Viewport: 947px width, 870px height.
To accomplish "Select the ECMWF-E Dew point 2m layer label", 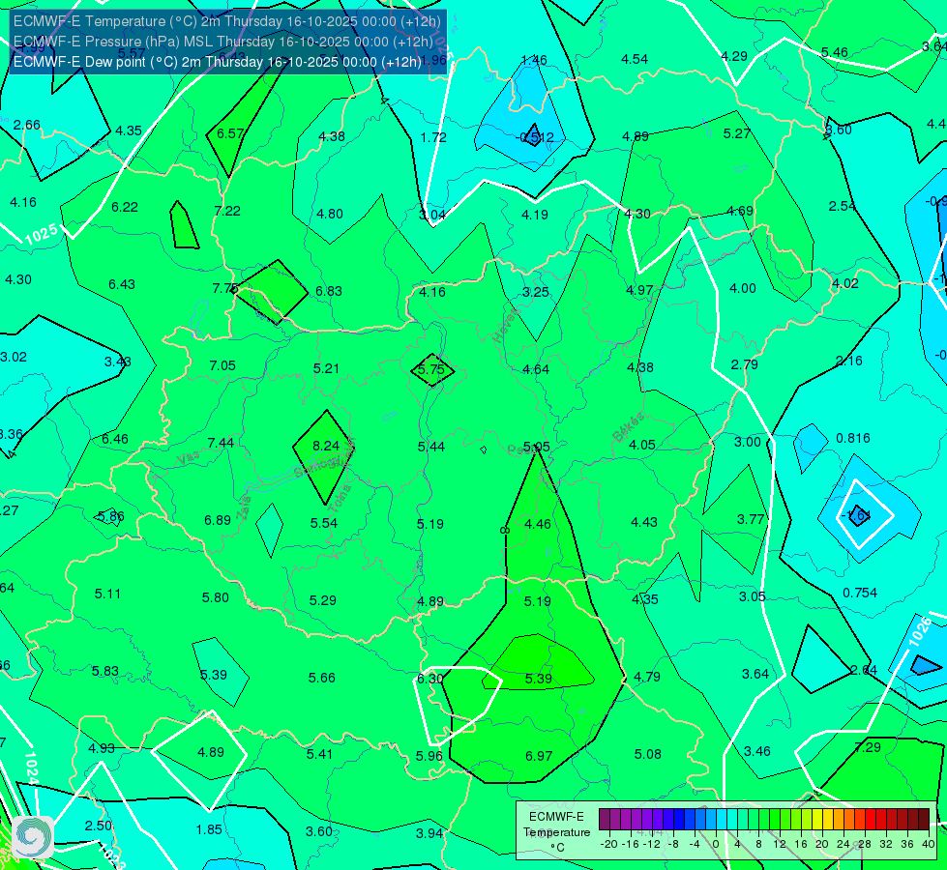I will click(218, 62).
